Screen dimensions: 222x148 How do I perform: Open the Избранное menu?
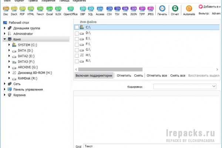[x=48, y=1]
